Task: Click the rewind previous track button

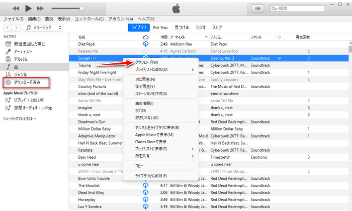Action: pos(16,9)
